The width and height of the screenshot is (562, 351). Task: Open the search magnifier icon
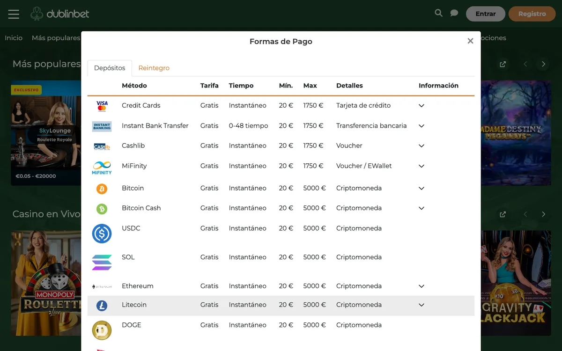click(x=438, y=13)
